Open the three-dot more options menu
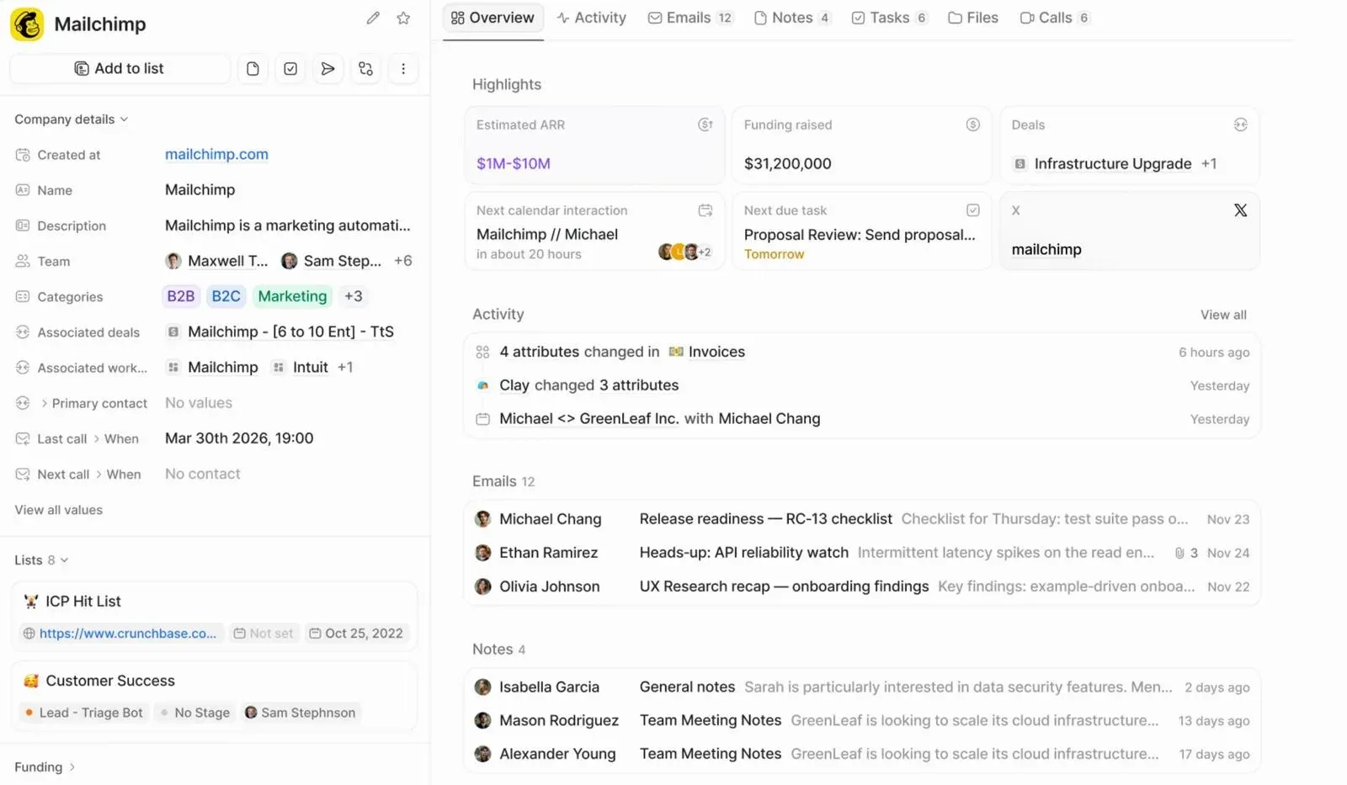The width and height of the screenshot is (1347, 785). click(403, 69)
